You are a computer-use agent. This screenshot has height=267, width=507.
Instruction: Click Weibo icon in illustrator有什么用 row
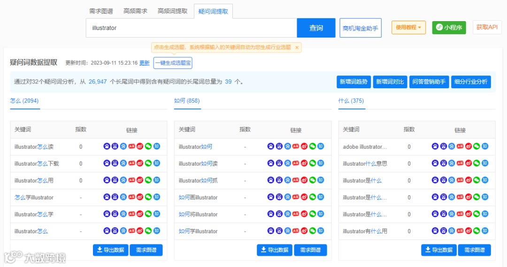[469, 231]
